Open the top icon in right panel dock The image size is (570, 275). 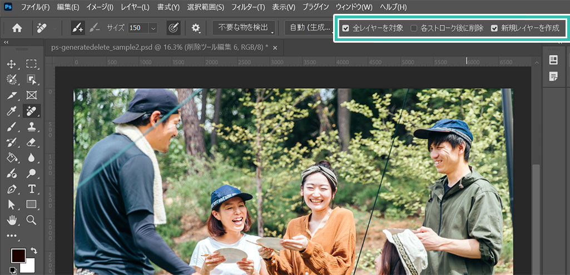pyautogui.click(x=553, y=60)
